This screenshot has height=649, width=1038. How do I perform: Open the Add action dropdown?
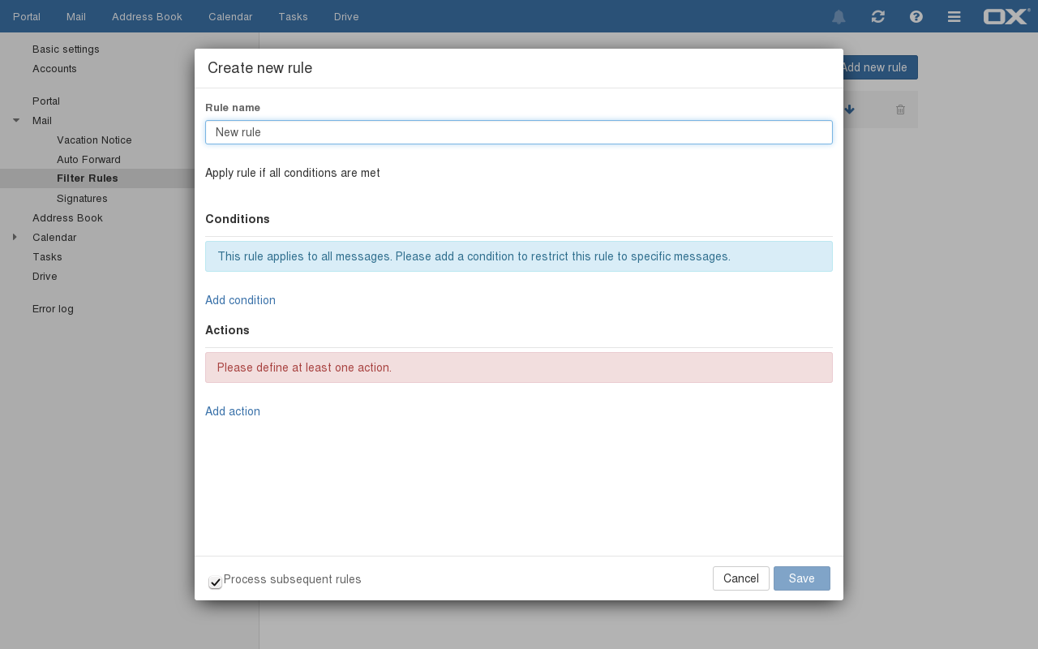233,411
